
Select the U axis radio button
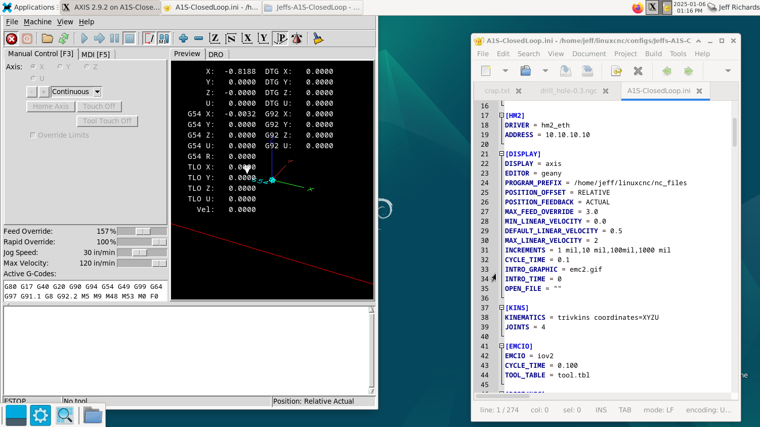[x=33, y=78]
